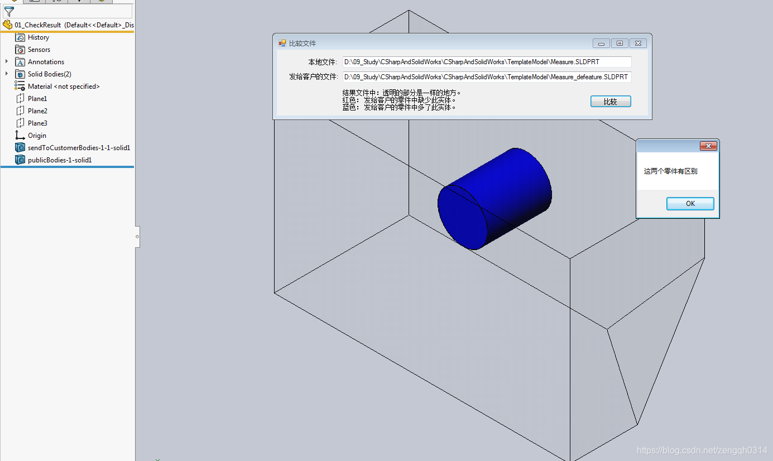Click the filter funnel icon in feature tree
This screenshot has height=461, width=773.
[x=8, y=12]
